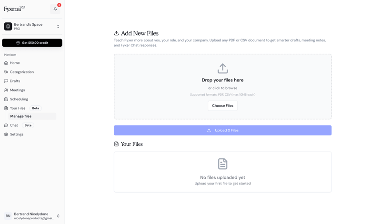Viewport: 381px width, 224px height.
Task: Click the Chat bubble icon
Action: (6, 125)
